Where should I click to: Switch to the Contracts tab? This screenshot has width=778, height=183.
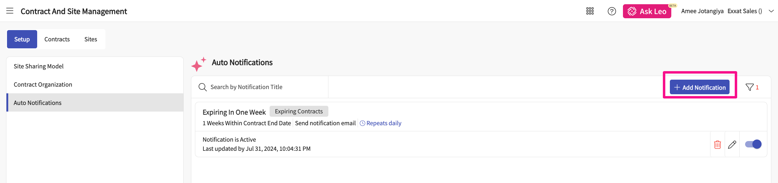pos(57,39)
